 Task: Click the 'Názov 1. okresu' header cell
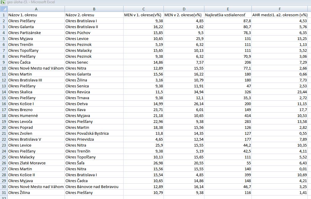coord(36,15)
